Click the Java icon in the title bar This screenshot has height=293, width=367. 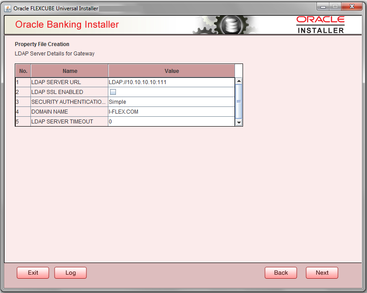coord(8,8)
